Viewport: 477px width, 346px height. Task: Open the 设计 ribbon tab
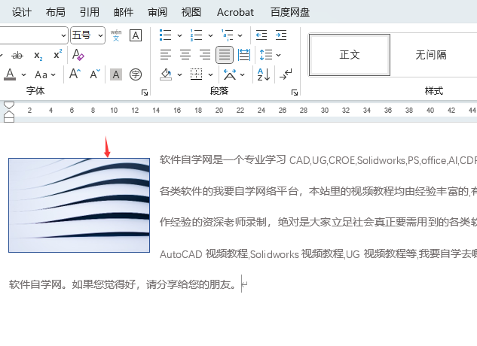tap(22, 12)
